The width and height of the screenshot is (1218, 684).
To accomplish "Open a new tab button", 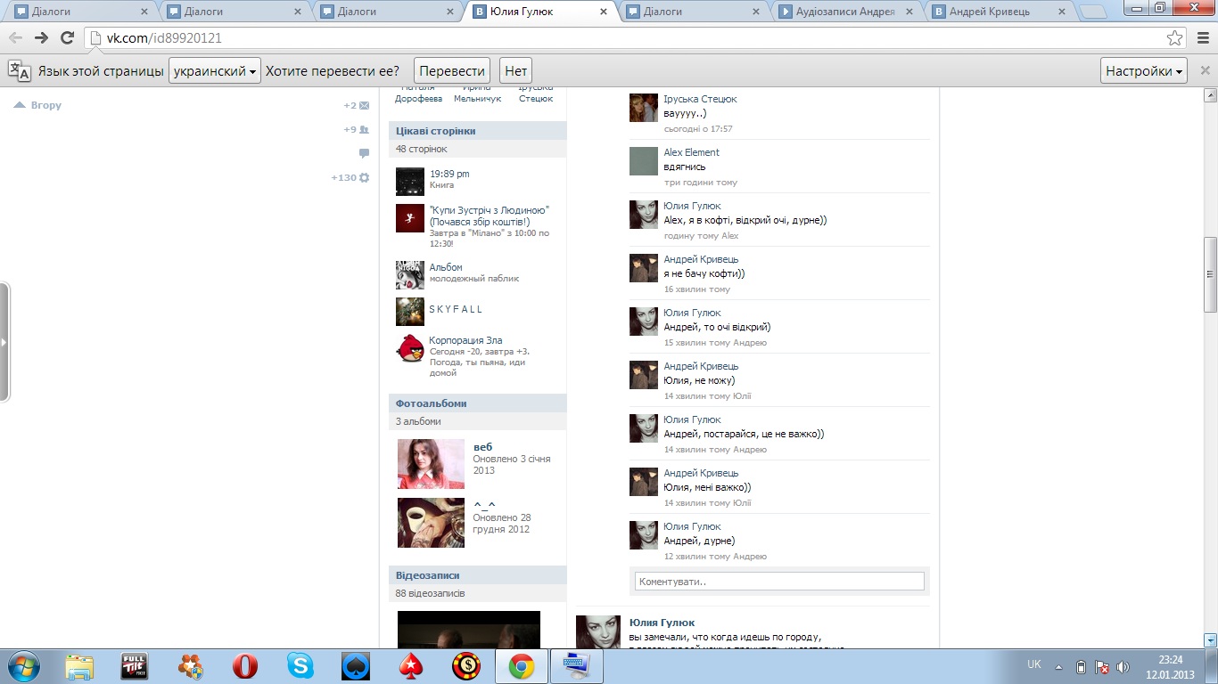I will point(1092,12).
